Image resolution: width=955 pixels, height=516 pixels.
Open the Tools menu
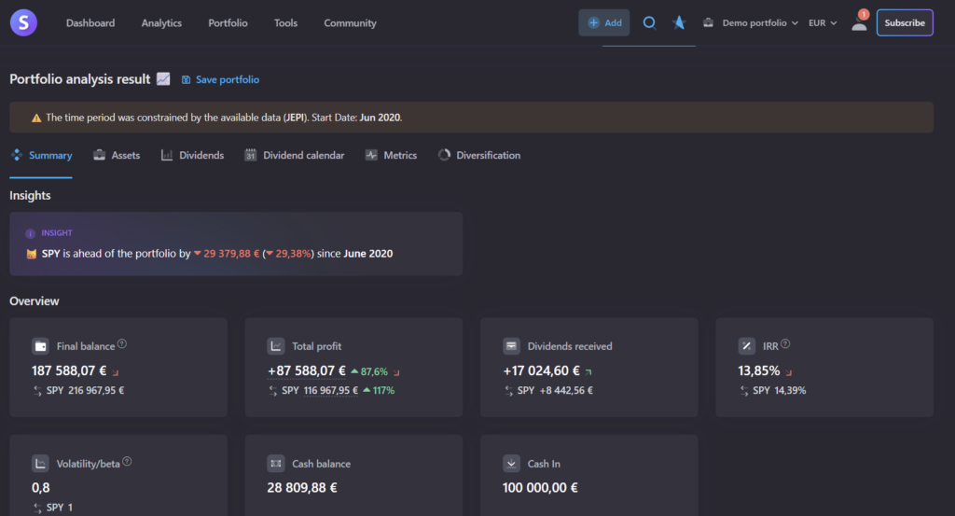coord(285,22)
